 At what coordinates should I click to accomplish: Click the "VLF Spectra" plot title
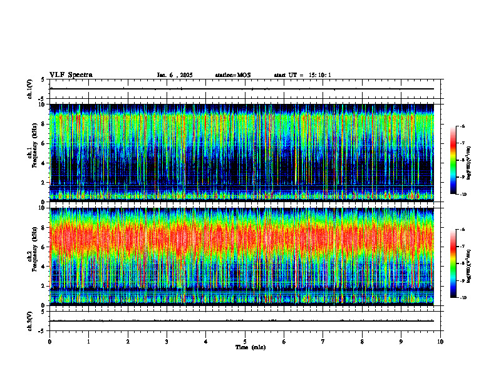[x=71, y=75]
